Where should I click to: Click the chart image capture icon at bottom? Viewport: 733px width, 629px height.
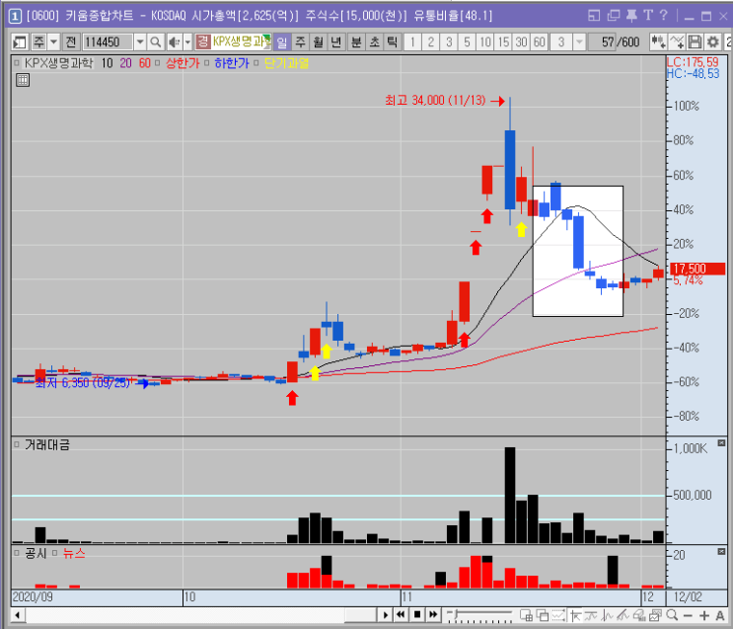655,615
